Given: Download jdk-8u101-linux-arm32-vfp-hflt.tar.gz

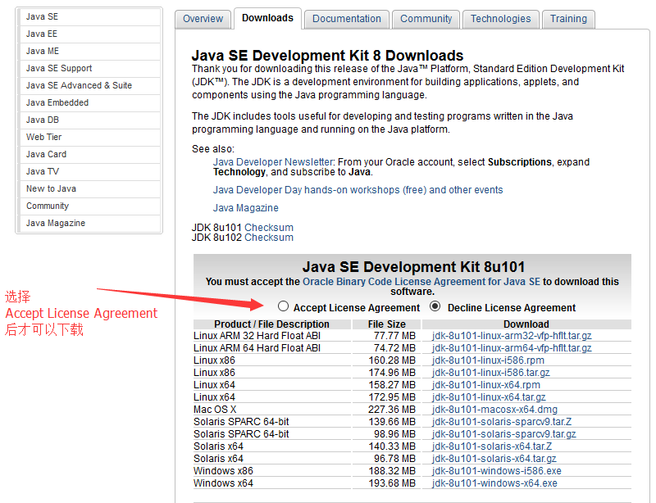Looking at the screenshot, I should point(512,336).
